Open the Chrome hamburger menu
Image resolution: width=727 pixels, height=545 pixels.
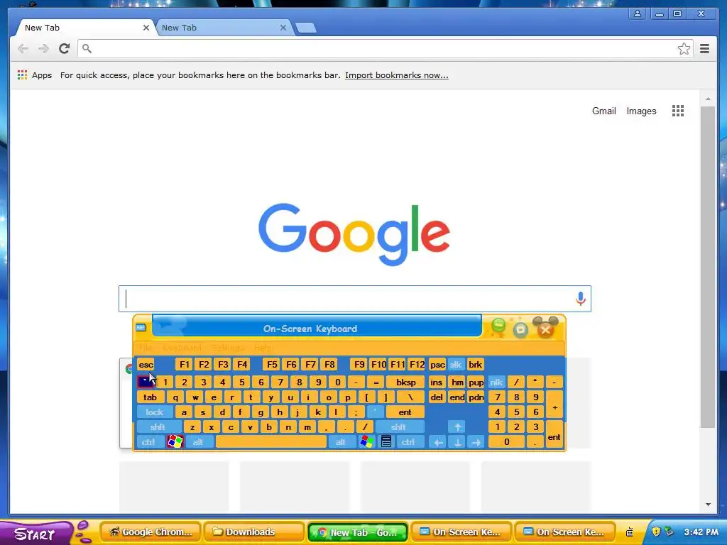(704, 49)
